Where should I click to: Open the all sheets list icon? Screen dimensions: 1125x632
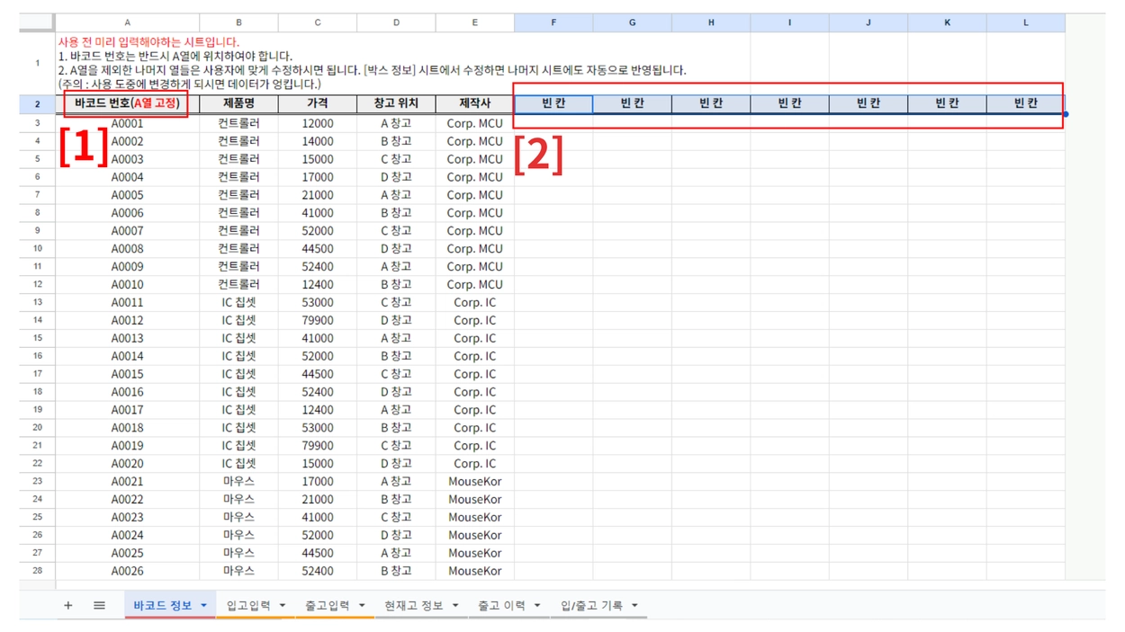99,605
